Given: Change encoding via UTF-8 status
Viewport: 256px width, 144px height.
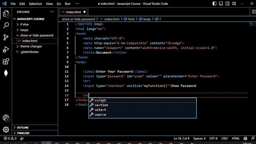Looking at the screenshot, I should 213,138.
